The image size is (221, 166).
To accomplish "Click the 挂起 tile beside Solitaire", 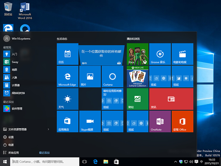I will [x=160, y=77].
